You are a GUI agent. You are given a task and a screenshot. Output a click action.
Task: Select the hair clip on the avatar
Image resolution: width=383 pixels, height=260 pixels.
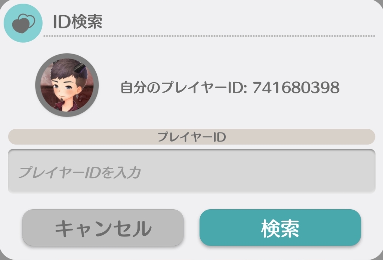coord(80,67)
